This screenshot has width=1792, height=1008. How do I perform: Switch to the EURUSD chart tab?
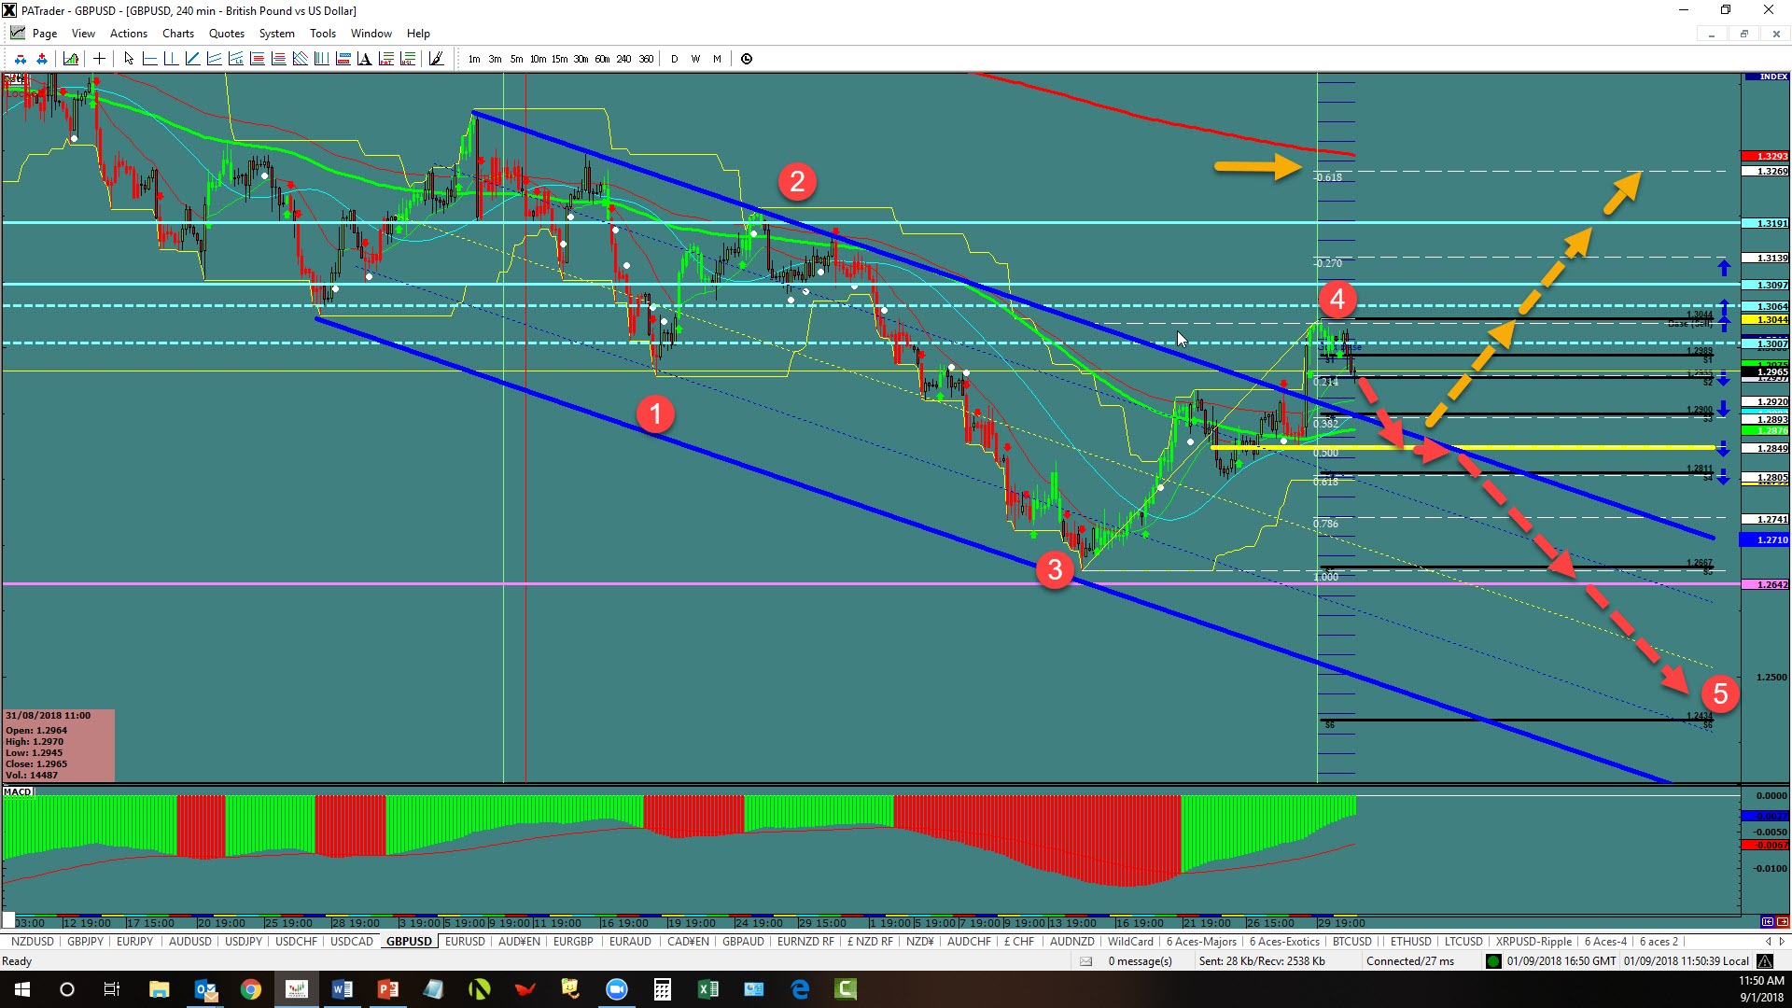[465, 942]
